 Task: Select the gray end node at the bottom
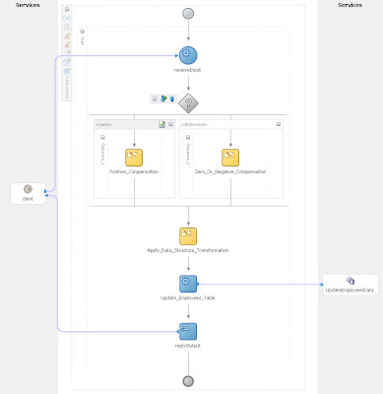pyautogui.click(x=188, y=381)
